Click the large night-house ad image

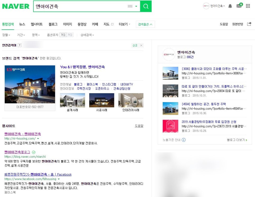30,84
